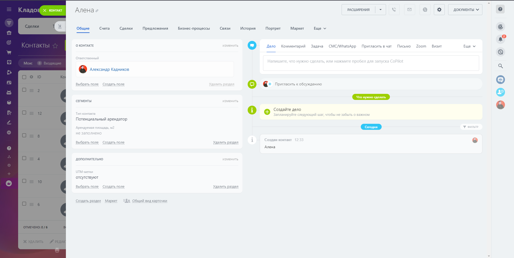Click the copy link icon next to Алена
The image size is (514, 258).
click(97, 11)
